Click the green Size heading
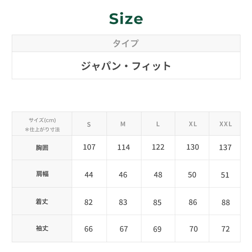 126,19
